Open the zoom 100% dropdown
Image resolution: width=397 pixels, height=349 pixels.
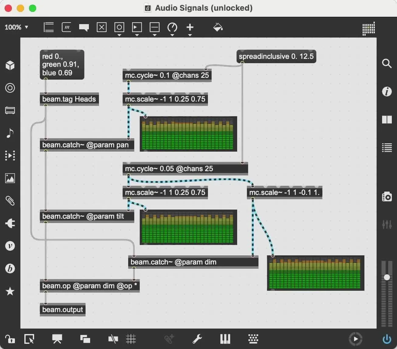pos(16,27)
